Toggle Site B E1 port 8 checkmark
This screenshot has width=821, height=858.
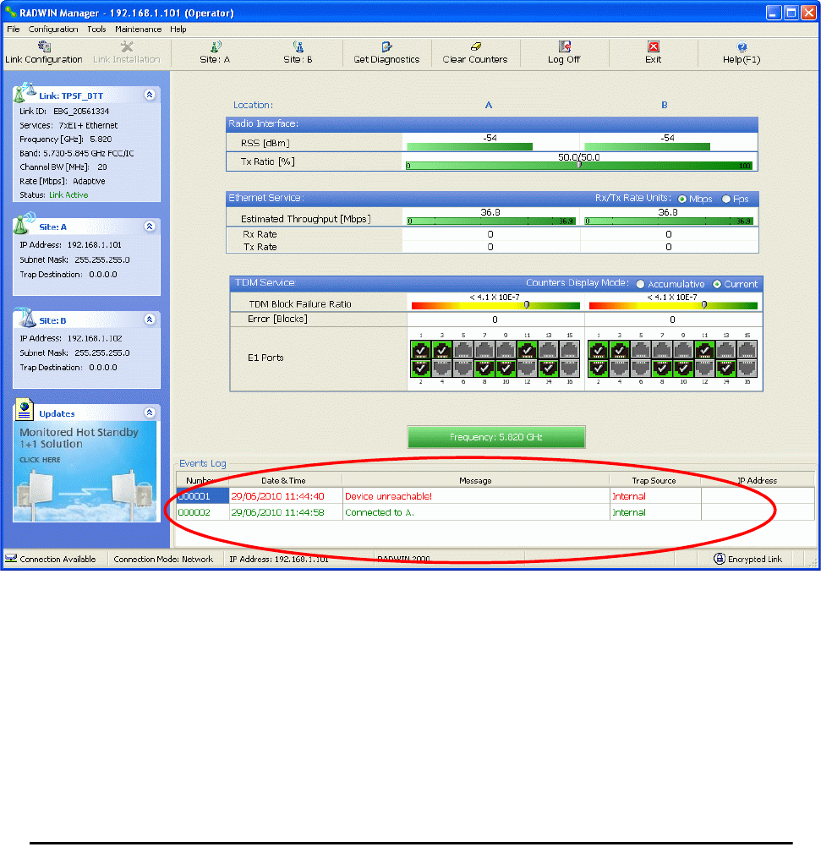click(662, 369)
